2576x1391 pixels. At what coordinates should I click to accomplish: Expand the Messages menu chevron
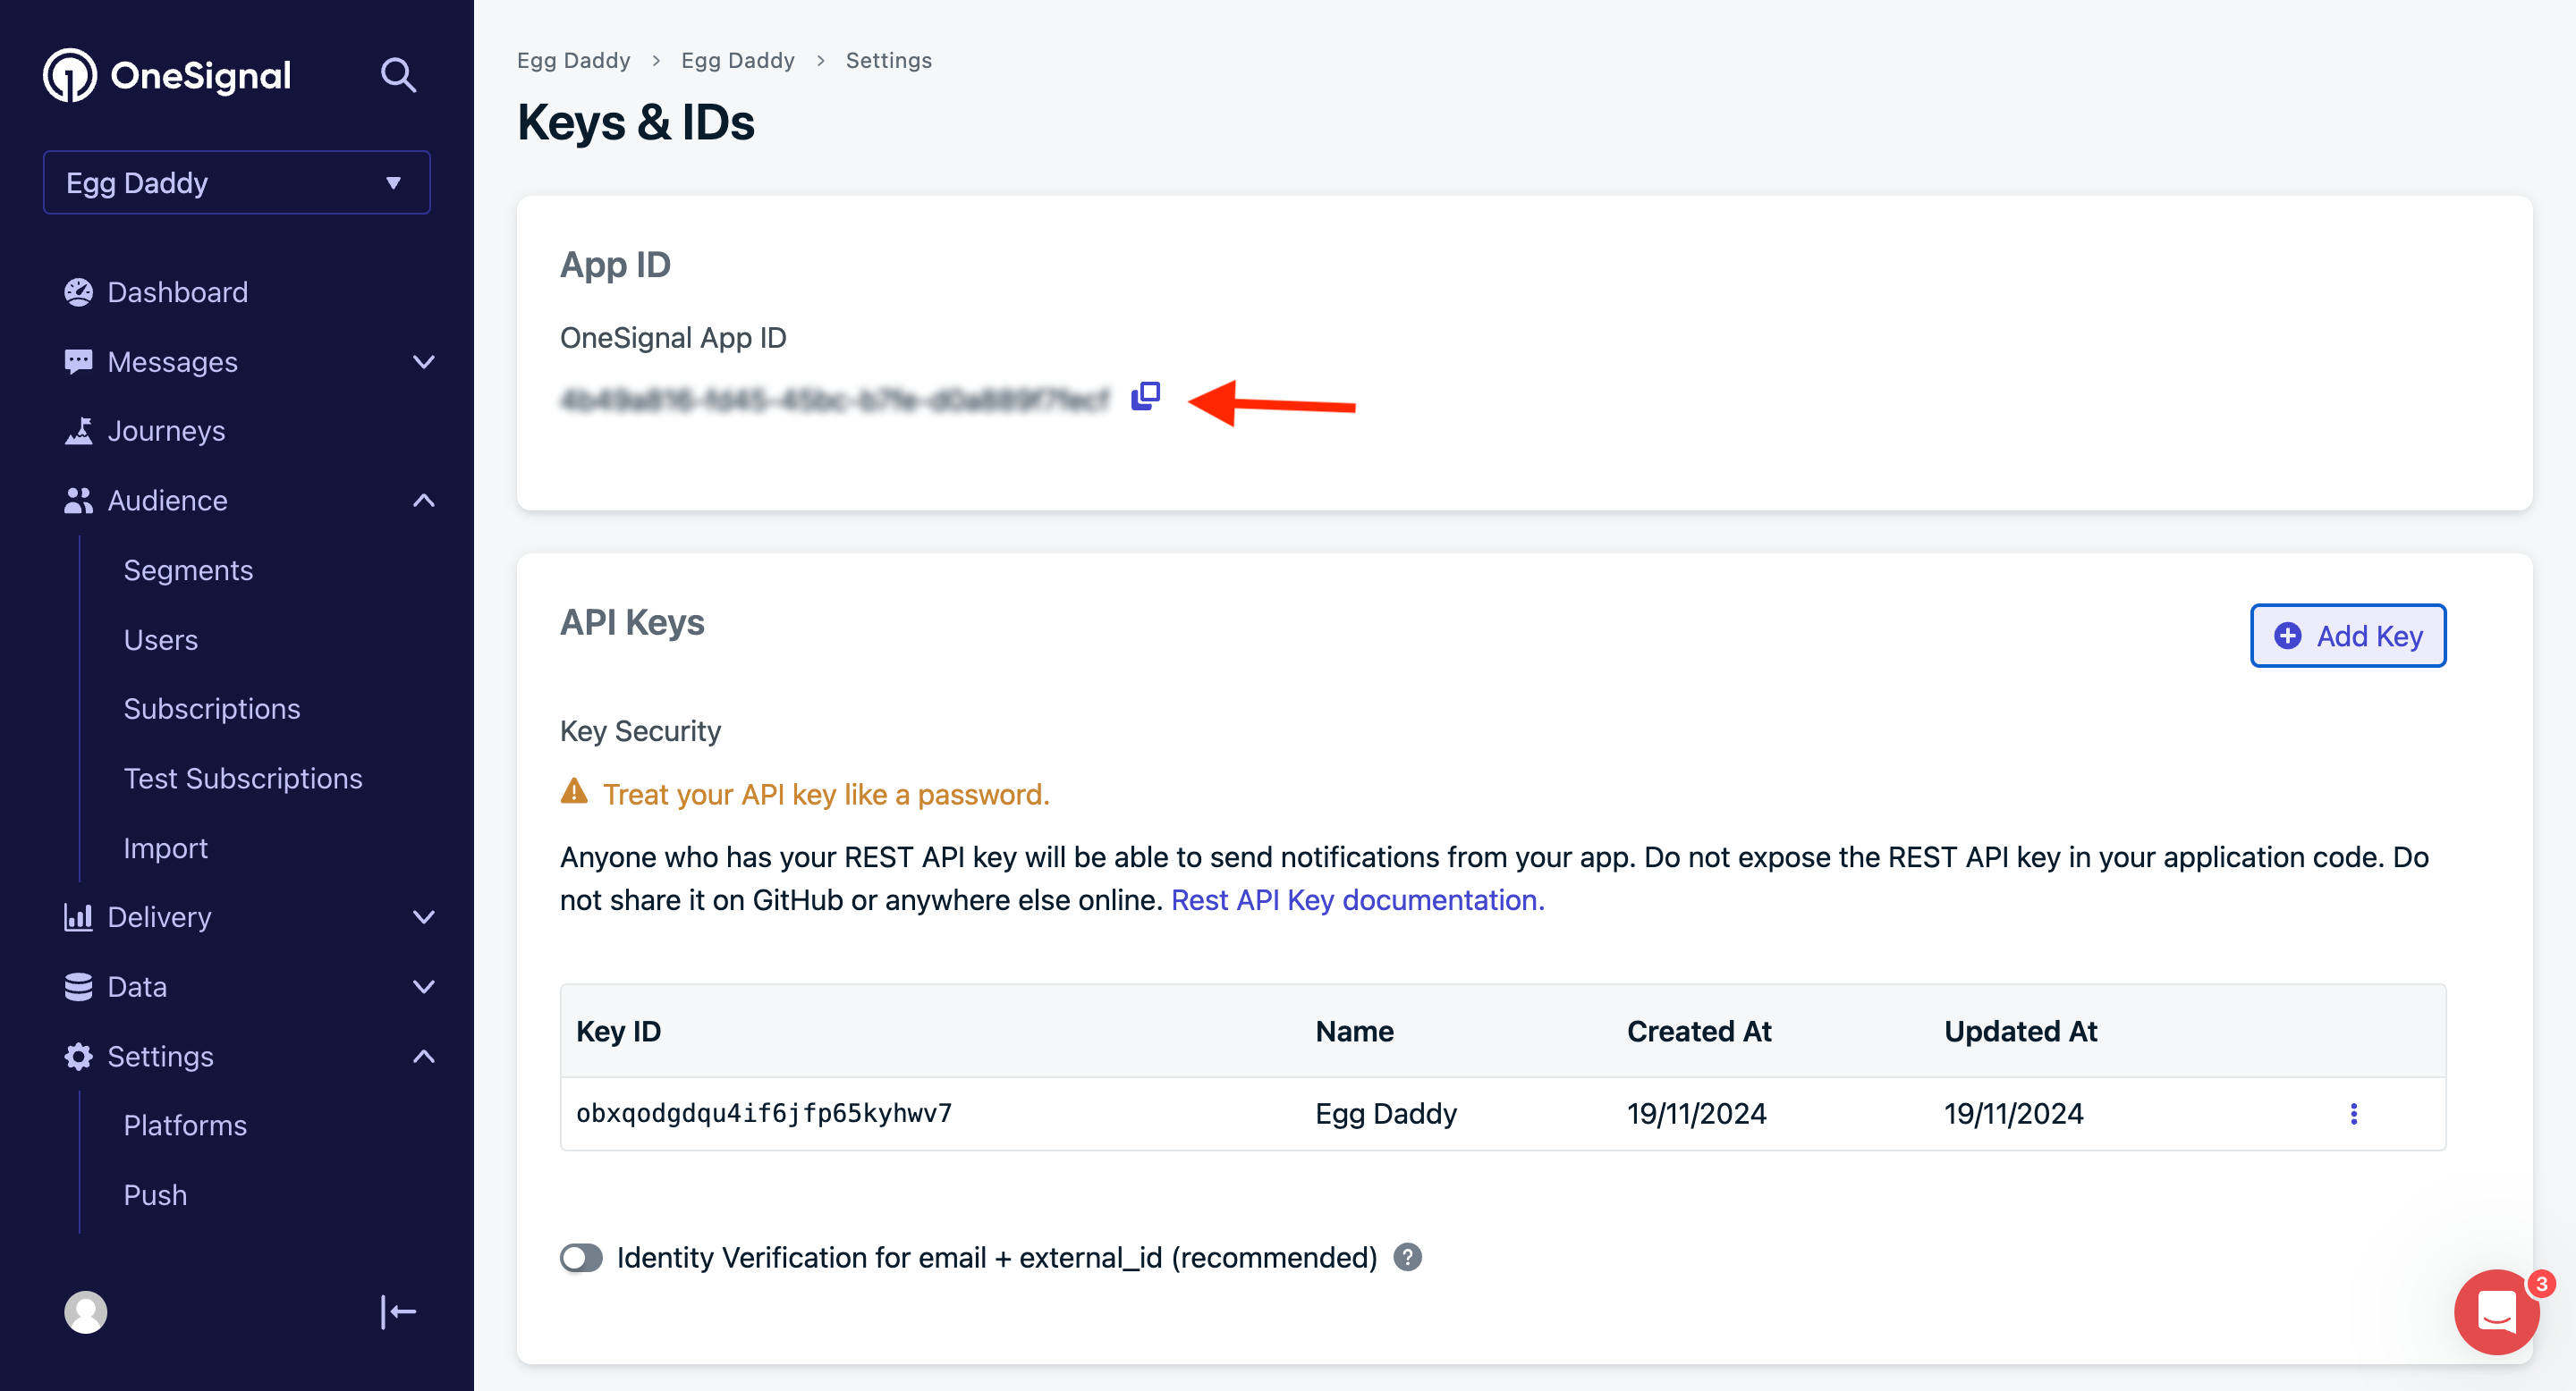(424, 362)
